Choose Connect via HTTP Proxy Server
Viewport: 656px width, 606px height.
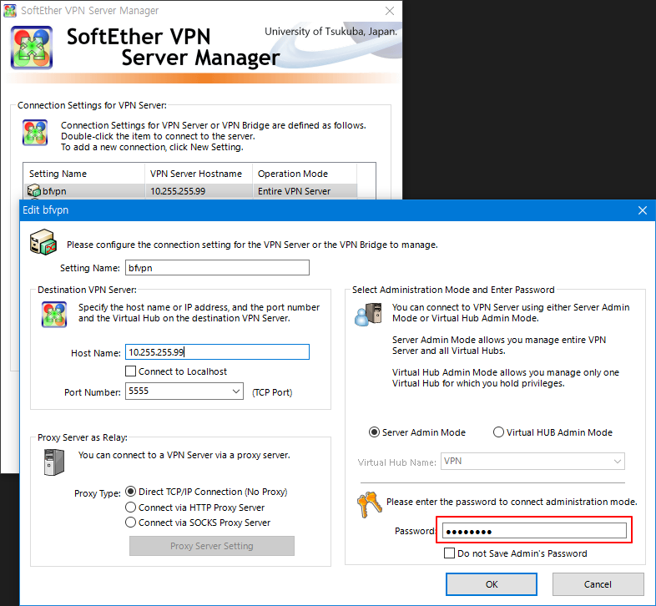[x=131, y=508]
